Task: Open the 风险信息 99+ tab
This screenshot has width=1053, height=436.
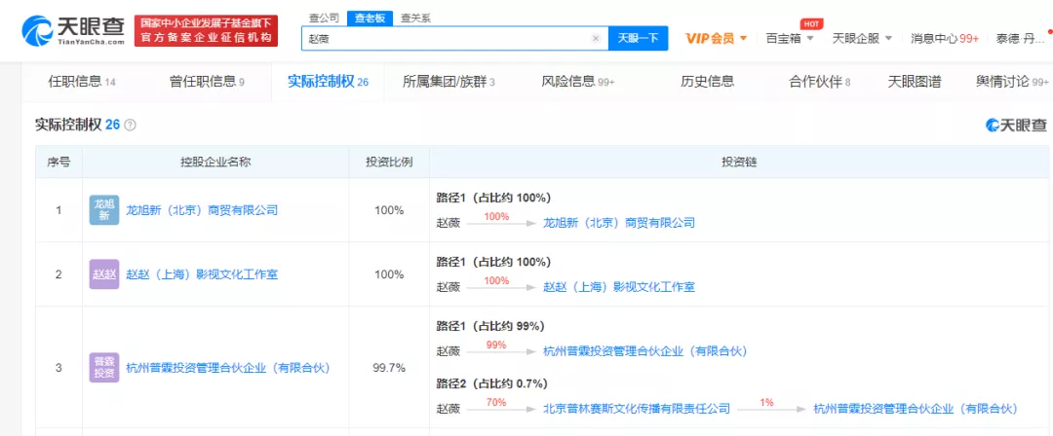Action: pos(577,82)
